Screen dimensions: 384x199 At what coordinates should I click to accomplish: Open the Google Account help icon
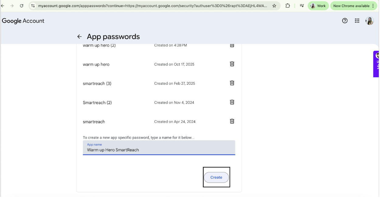[x=345, y=21]
